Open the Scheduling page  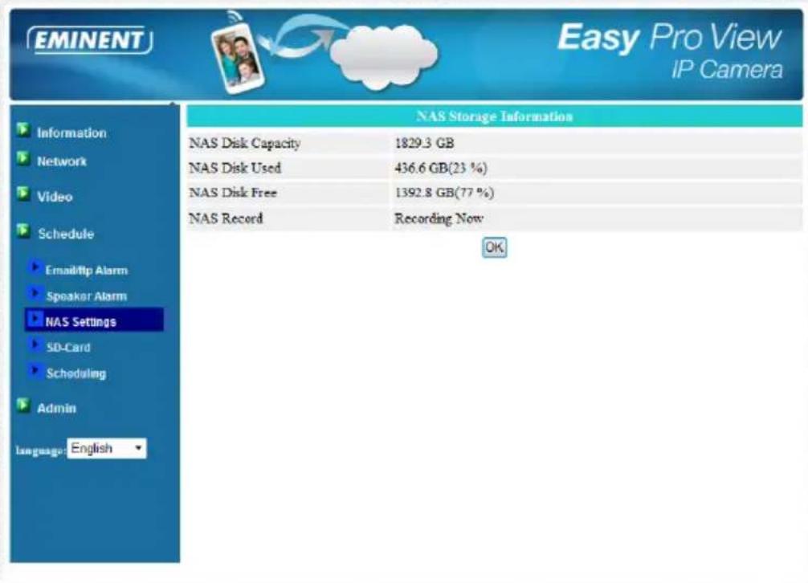75,373
